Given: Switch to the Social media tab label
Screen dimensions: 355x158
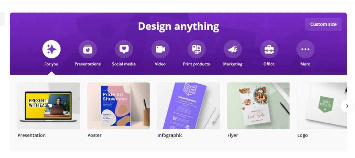Looking at the screenshot, I should pyautogui.click(x=124, y=64).
